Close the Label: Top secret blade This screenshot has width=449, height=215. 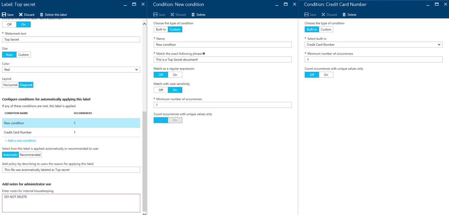pyautogui.click(x=143, y=4)
